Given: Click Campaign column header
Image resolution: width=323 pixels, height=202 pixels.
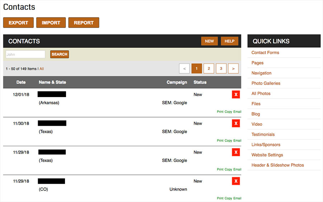Looking at the screenshot, I should [x=177, y=82].
